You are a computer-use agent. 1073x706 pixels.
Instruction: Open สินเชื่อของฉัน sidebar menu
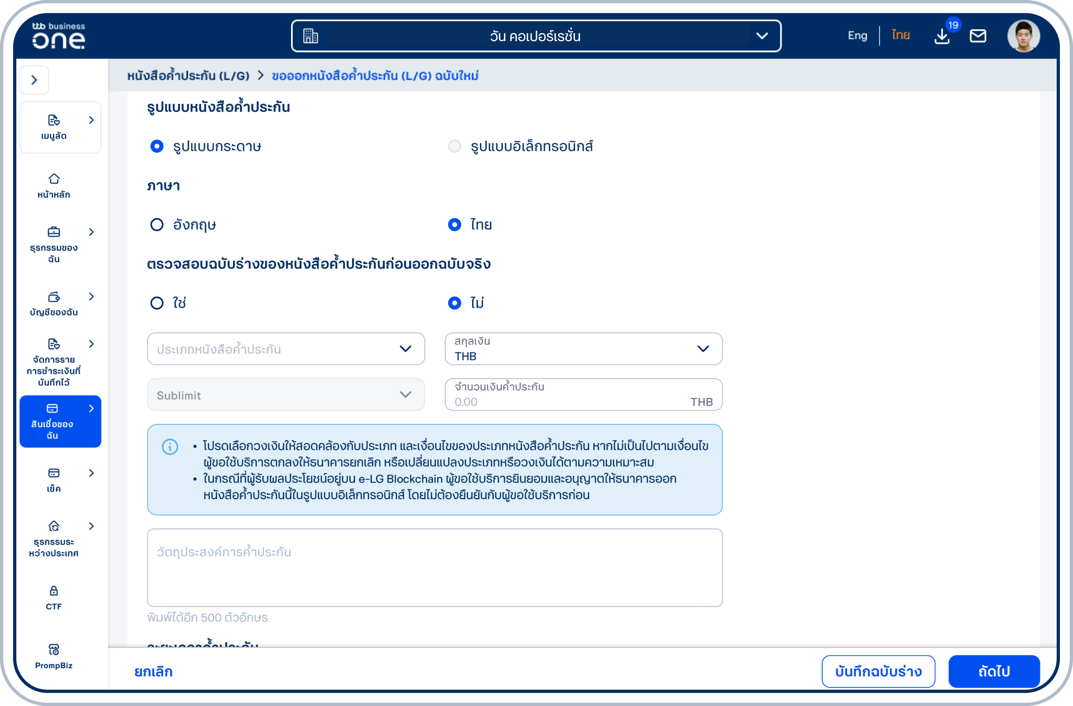point(60,421)
